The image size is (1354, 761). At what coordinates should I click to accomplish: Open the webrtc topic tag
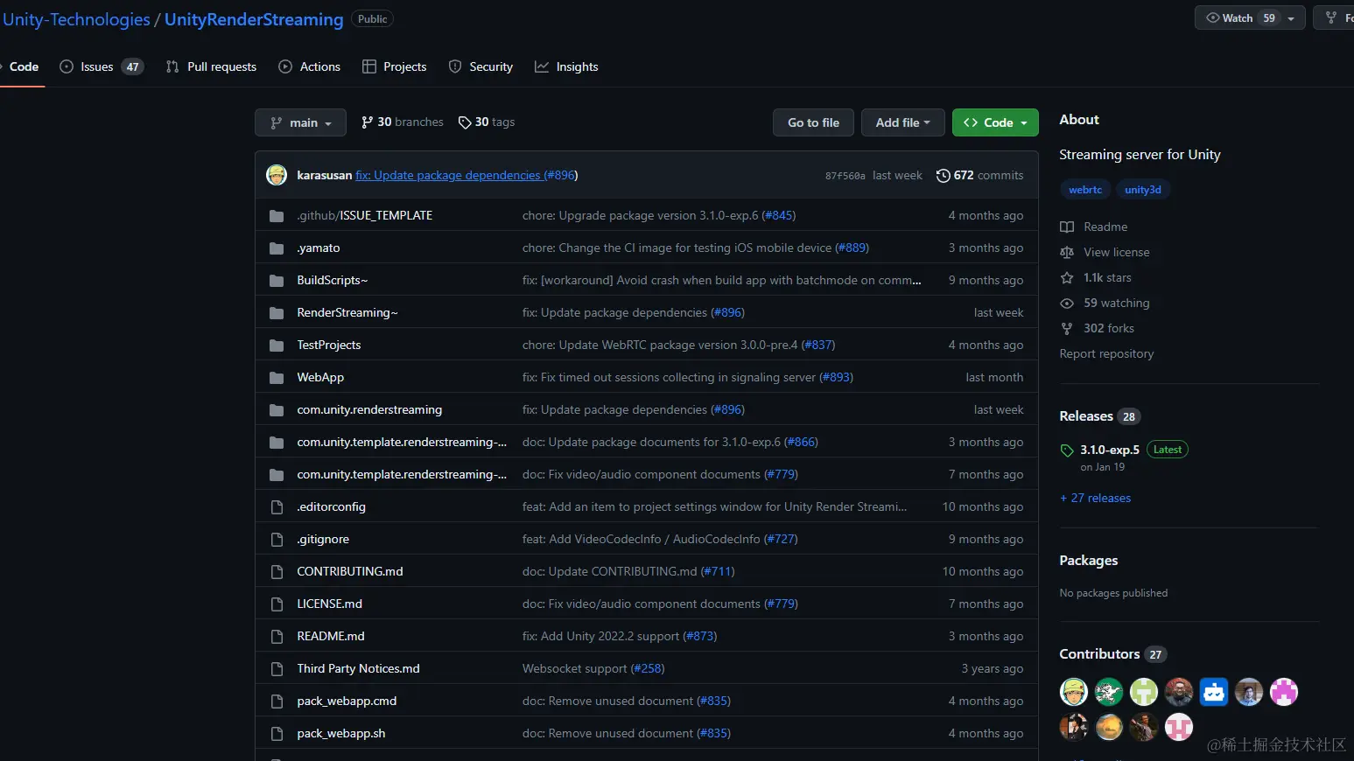click(x=1085, y=190)
